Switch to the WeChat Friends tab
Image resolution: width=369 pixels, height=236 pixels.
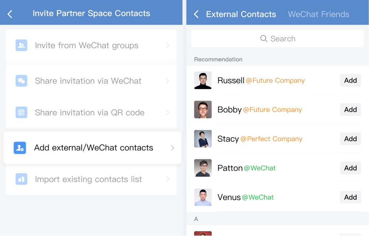pyautogui.click(x=318, y=14)
